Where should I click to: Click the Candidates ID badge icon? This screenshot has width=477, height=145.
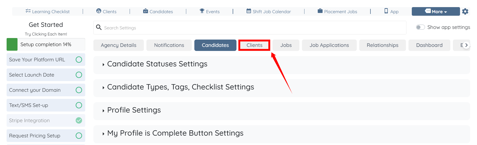pos(145,11)
